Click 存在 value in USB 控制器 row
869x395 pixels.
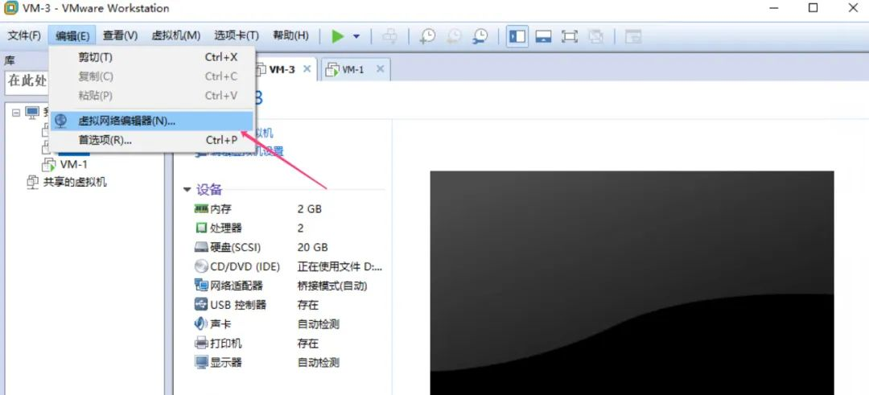[308, 305]
